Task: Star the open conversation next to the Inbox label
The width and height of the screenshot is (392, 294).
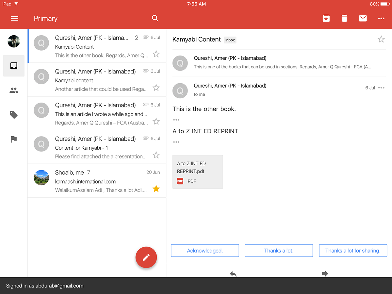Action: click(x=381, y=40)
